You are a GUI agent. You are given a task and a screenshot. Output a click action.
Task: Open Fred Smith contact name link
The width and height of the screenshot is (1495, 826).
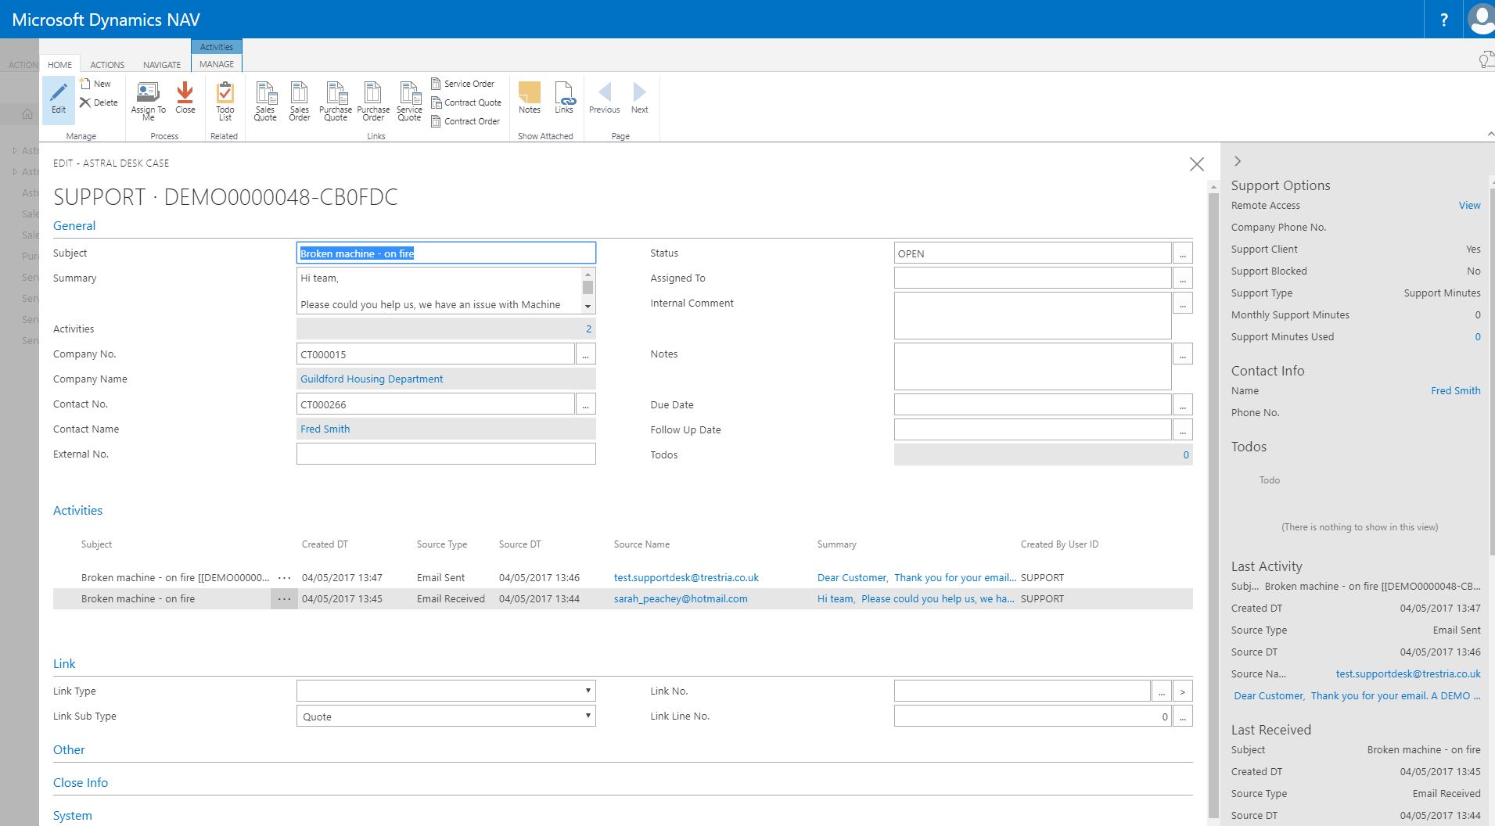325,429
